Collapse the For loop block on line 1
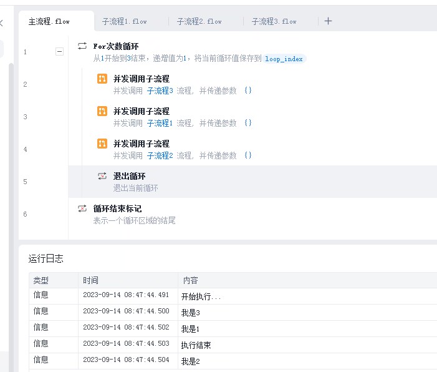 point(60,52)
